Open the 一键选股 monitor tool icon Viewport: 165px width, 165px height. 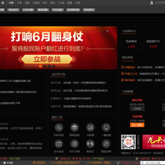point(106,127)
